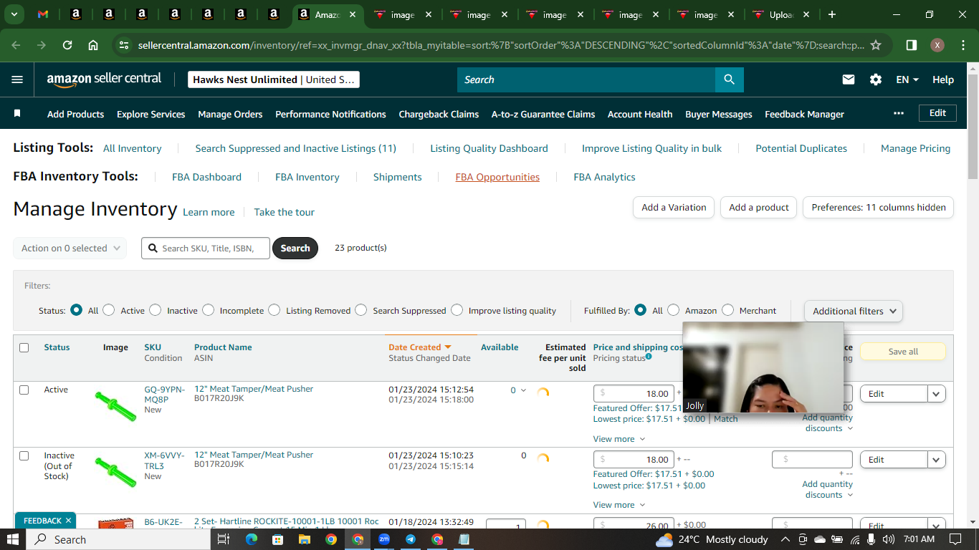This screenshot has height=550, width=979.
Task: Open the Telegram icon in the taskbar
Action: pos(411,539)
